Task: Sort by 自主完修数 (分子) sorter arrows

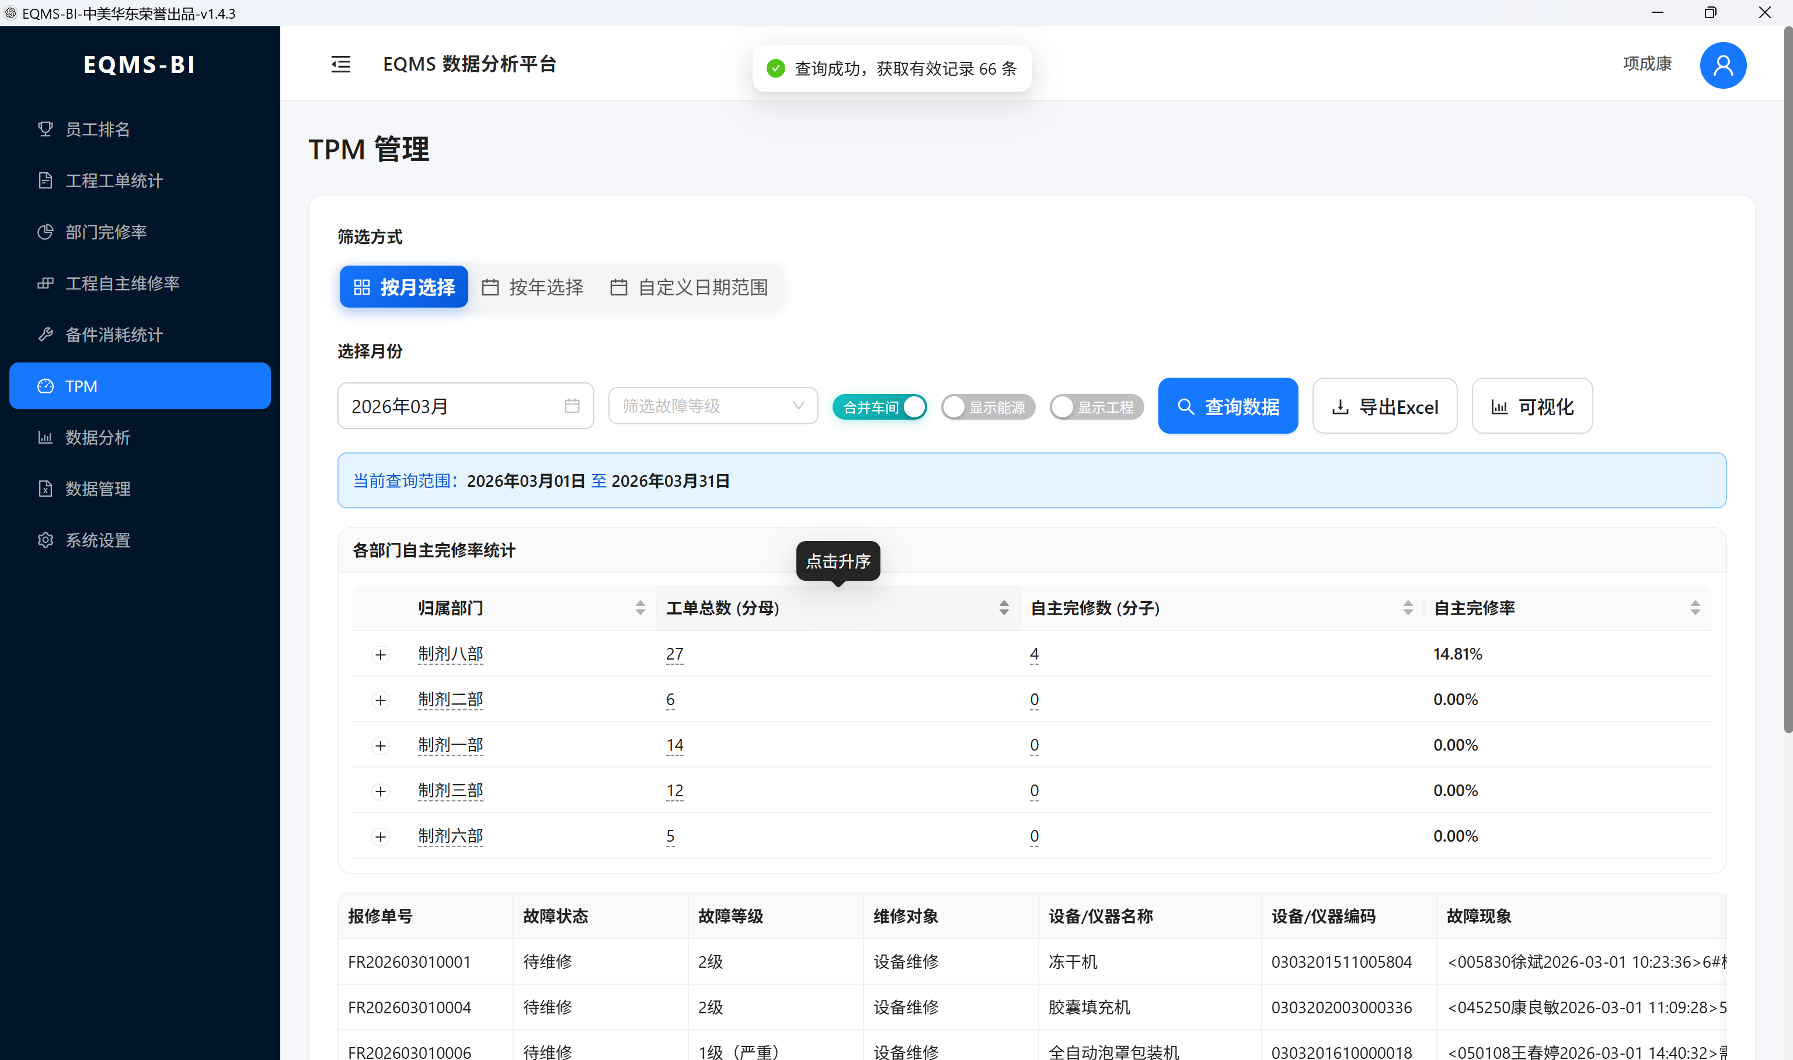Action: click(1408, 608)
